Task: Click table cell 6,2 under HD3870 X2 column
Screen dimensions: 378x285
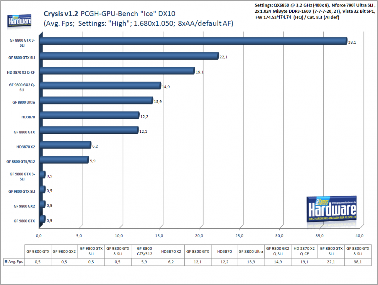Action: click(171, 262)
